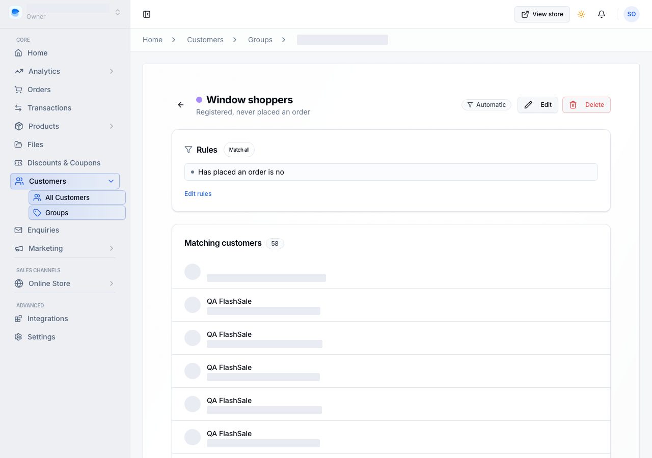Screen dimensions: 652x458
Task: Click the Files folder icon
Action: [x=18, y=145]
